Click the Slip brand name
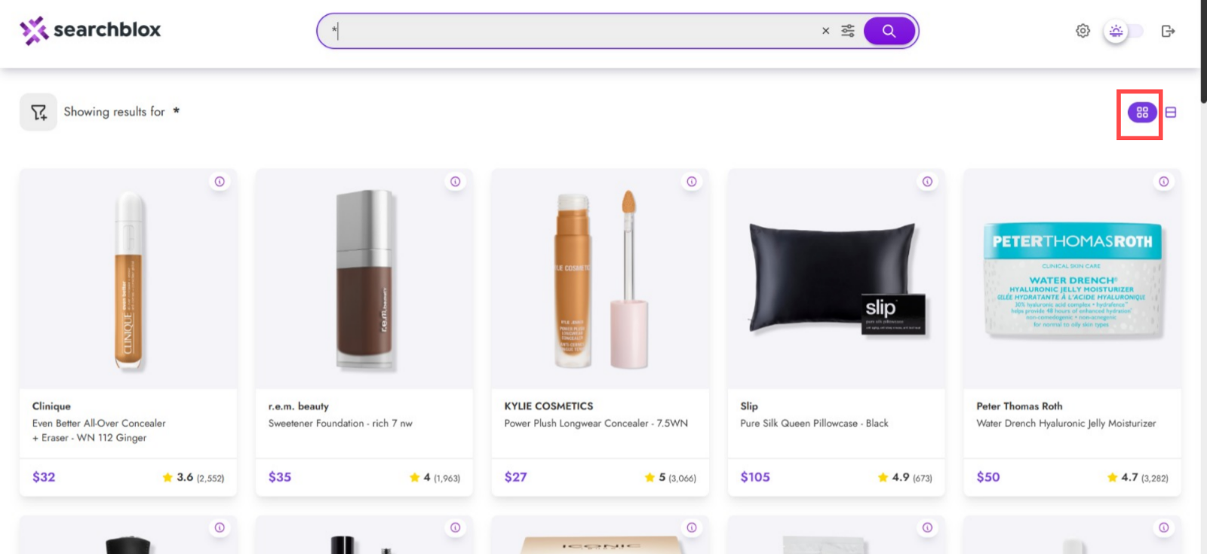The height and width of the screenshot is (554, 1207). 749,406
